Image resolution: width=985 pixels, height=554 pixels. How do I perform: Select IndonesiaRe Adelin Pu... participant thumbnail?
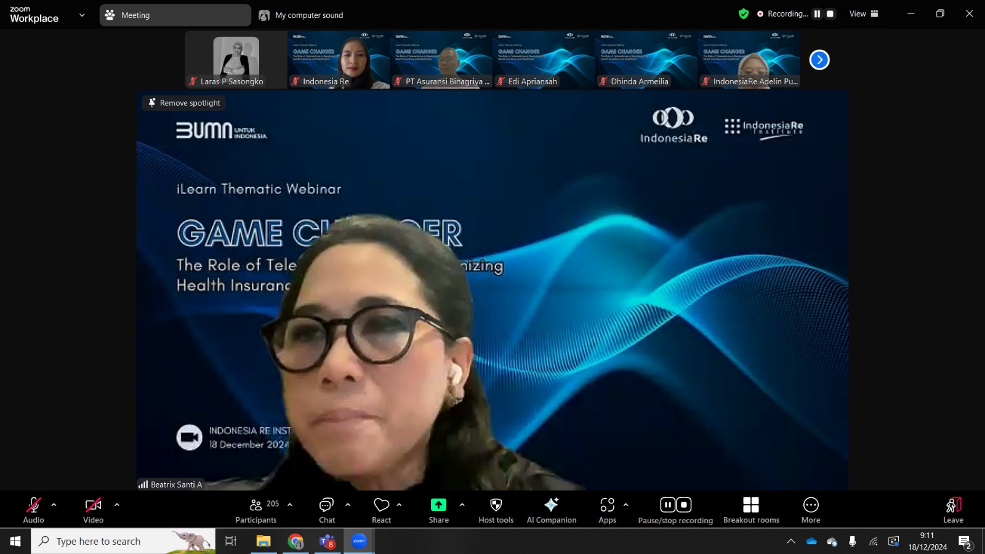click(x=749, y=60)
